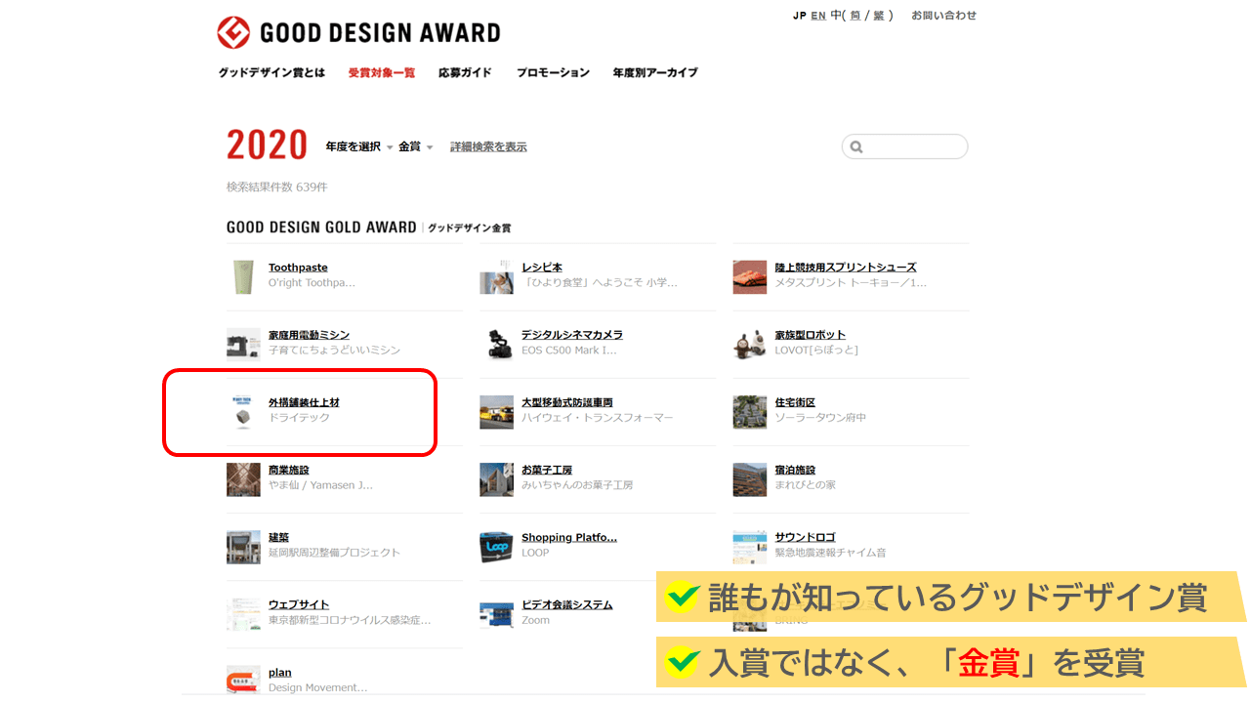Open サウンドロゴ title link
1250x703 pixels.
pyautogui.click(x=806, y=537)
